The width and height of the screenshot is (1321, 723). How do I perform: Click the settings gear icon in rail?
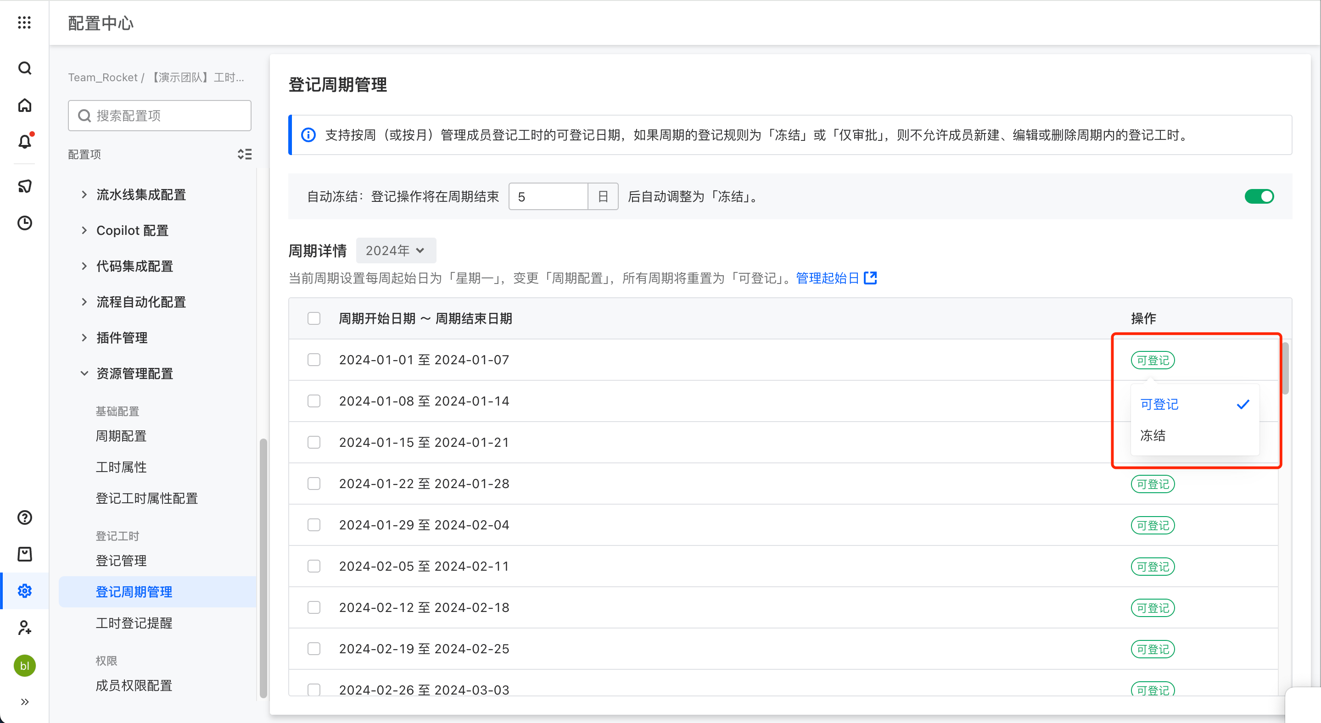(x=24, y=591)
